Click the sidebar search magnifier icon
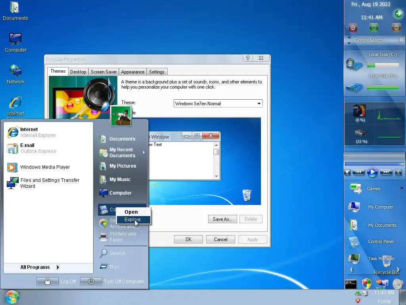Image resolution: width=406 pixels, height=305 pixels. [400, 40]
